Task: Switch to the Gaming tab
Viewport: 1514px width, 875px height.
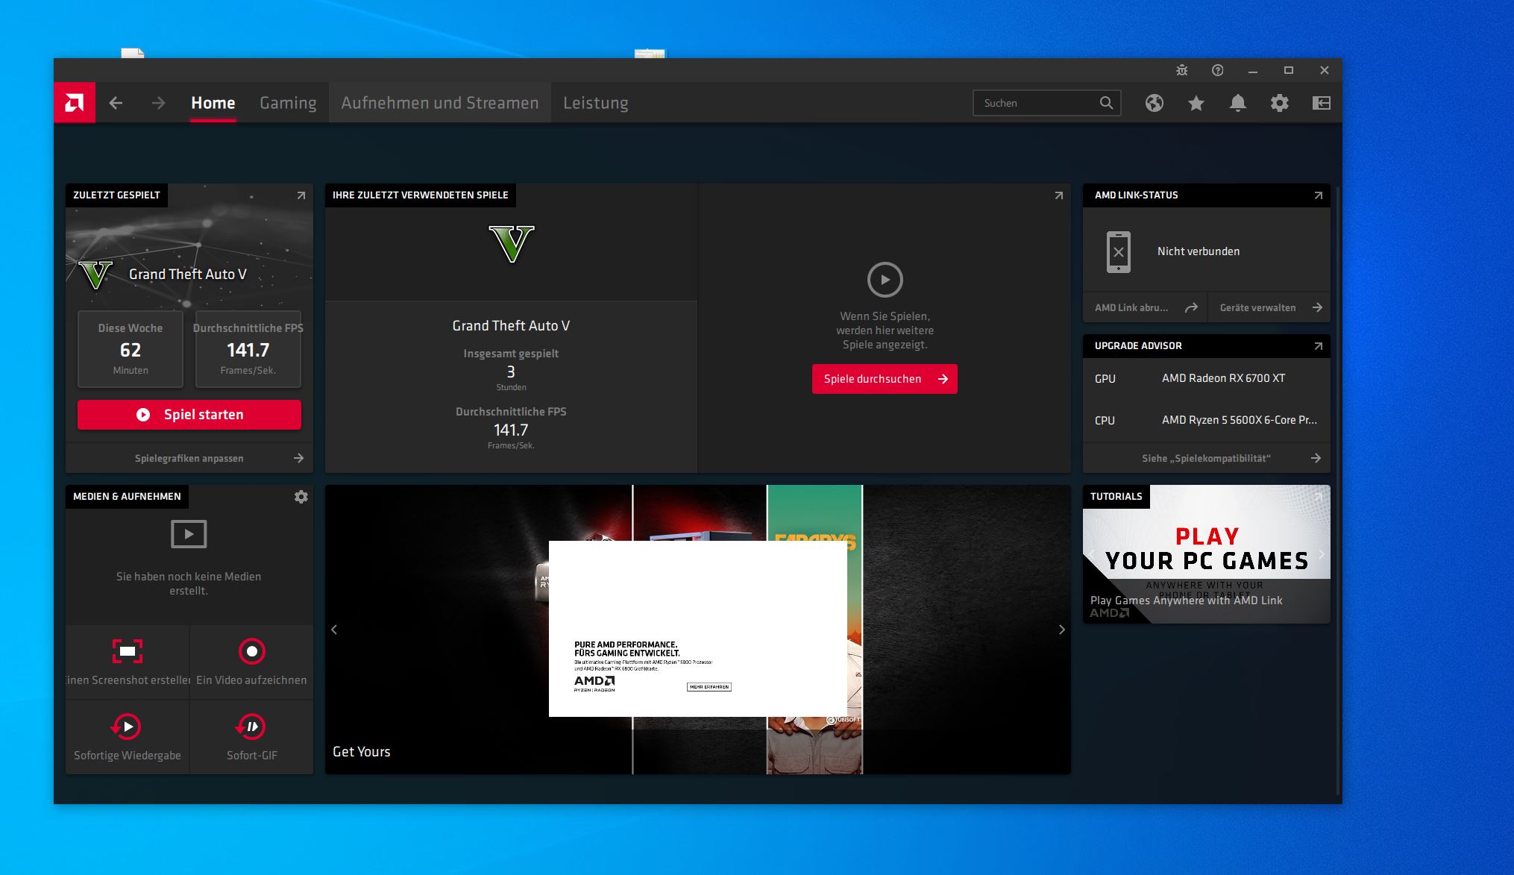Action: [x=288, y=103]
